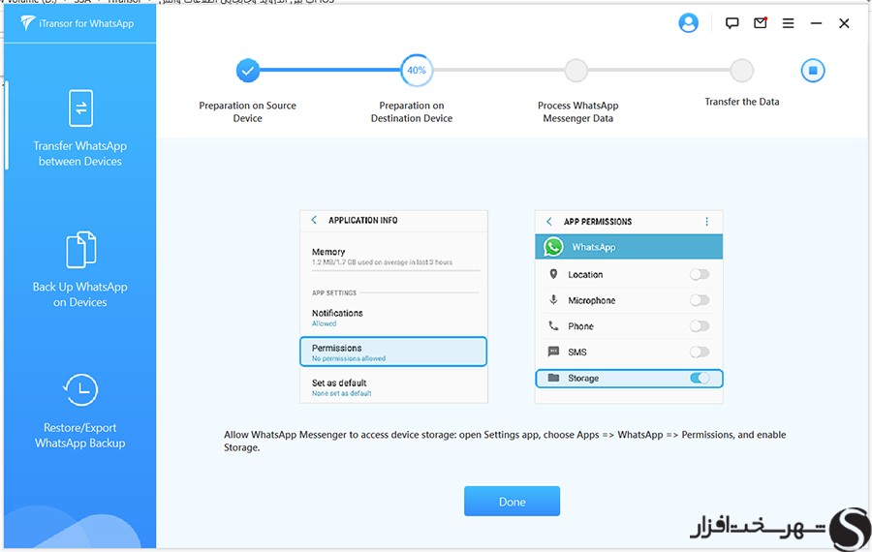Image resolution: width=872 pixels, height=552 pixels.
Task: Click the completed Preparation on Source Device step
Action: [x=247, y=71]
